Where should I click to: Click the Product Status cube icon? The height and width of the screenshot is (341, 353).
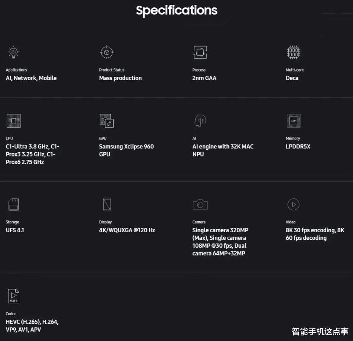107,52
